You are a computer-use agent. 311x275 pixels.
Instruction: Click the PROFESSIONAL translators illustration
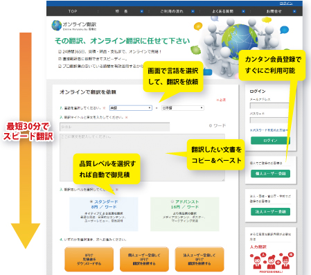[x=272, y=263]
